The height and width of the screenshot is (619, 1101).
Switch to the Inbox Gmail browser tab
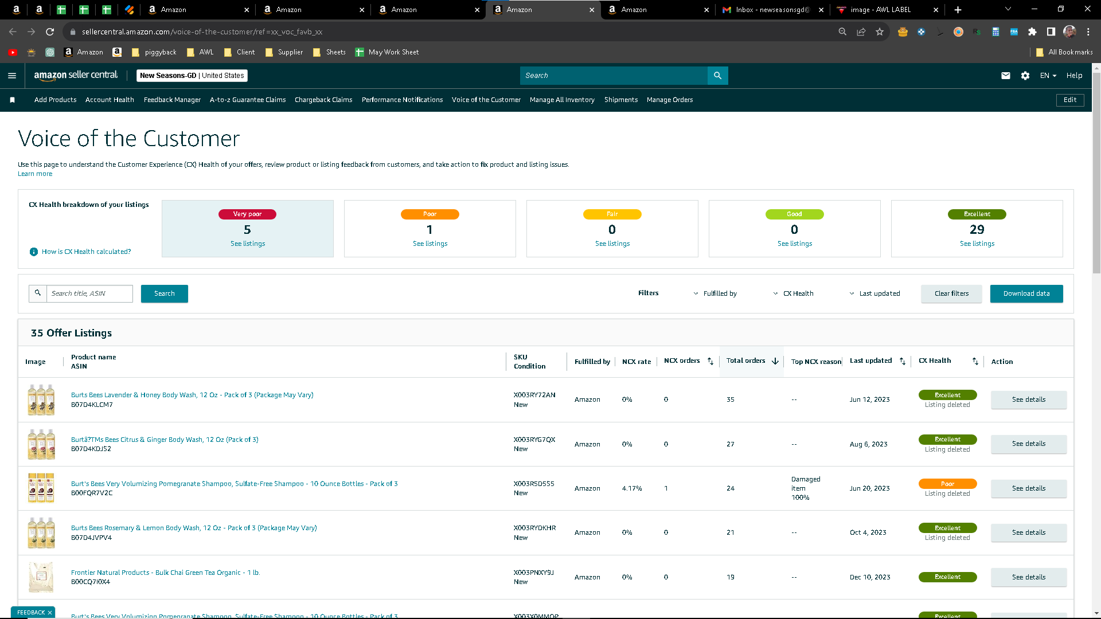[772, 10]
